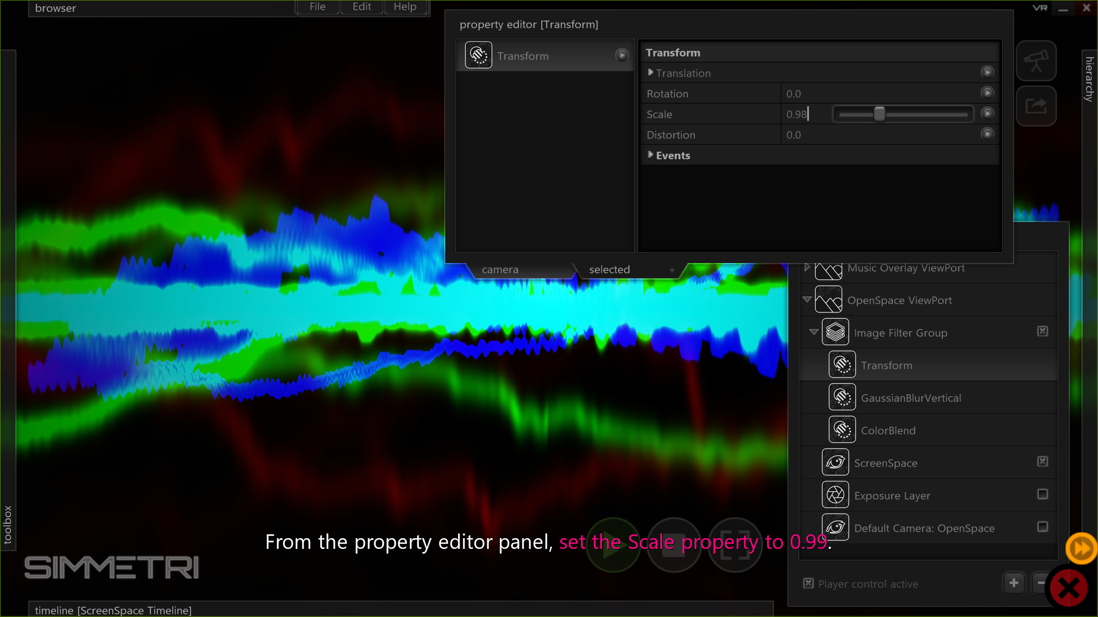1098x617 pixels.
Task: Collapse the OpenSpace ViewPort tree item
Action: pos(808,300)
